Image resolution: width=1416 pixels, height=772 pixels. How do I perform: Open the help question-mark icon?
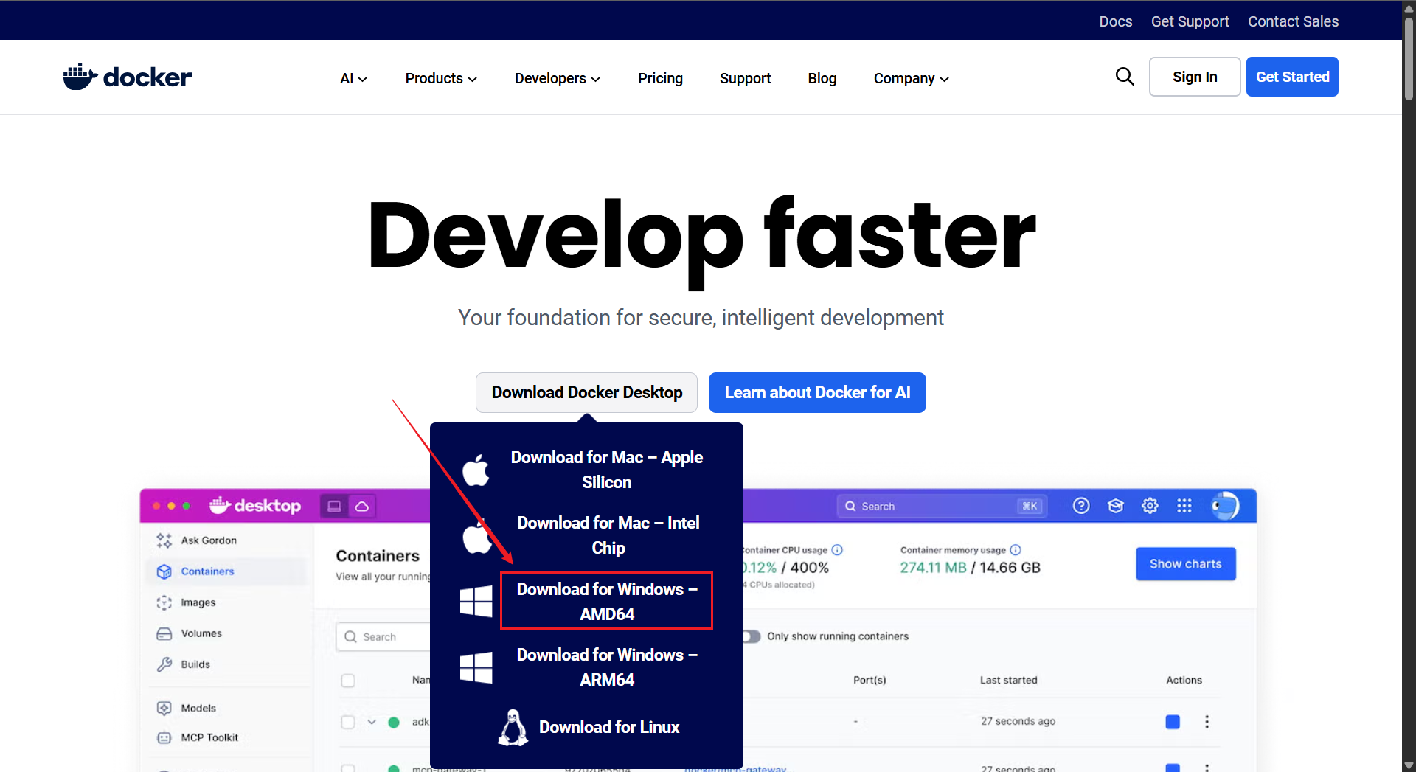pyautogui.click(x=1081, y=506)
